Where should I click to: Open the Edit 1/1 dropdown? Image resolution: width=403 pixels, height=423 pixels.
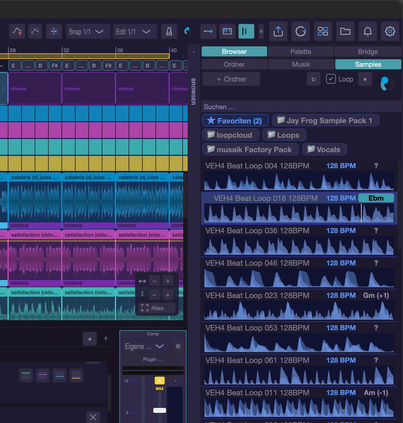pos(135,32)
